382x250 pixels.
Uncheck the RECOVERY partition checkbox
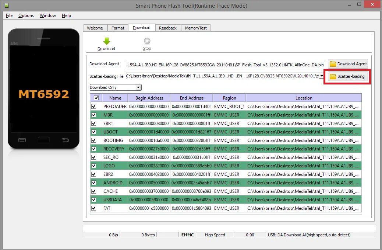93,149
